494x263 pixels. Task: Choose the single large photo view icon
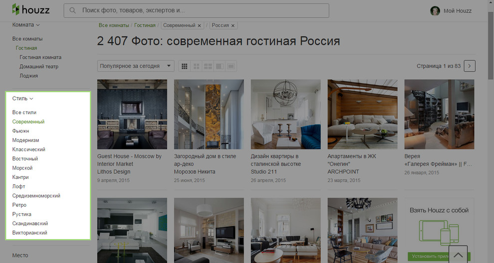(231, 66)
